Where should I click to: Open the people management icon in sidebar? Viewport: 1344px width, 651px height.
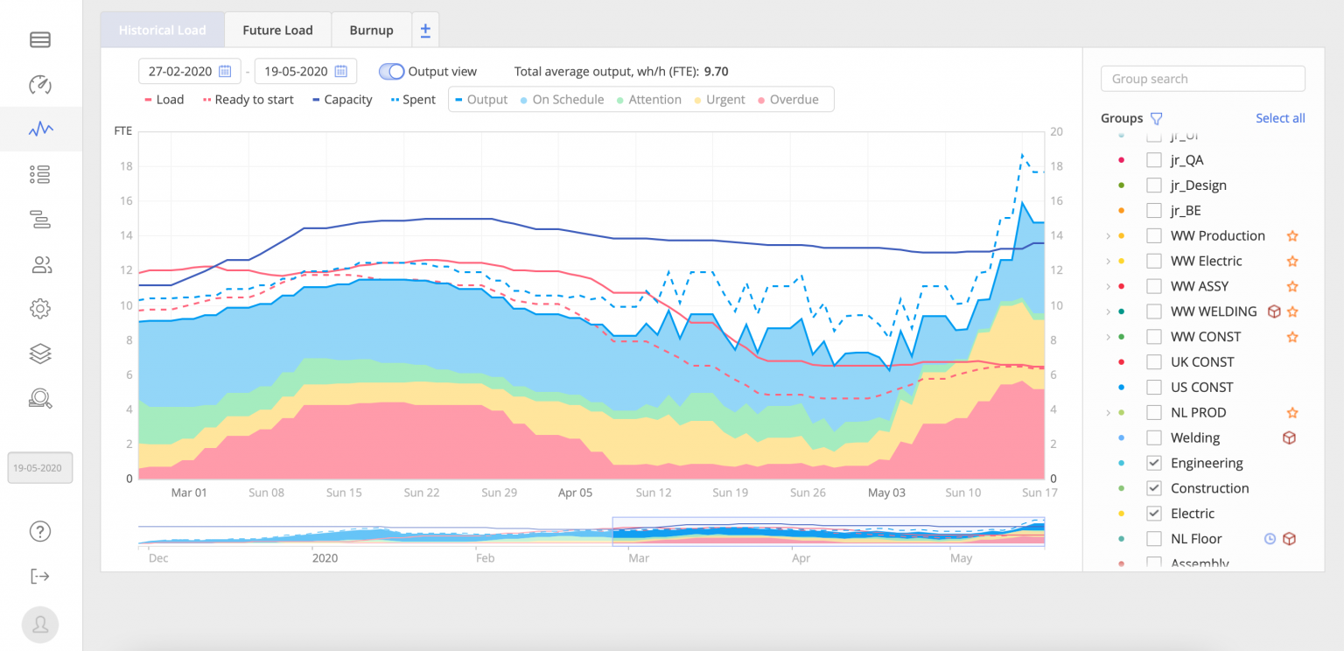39,264
